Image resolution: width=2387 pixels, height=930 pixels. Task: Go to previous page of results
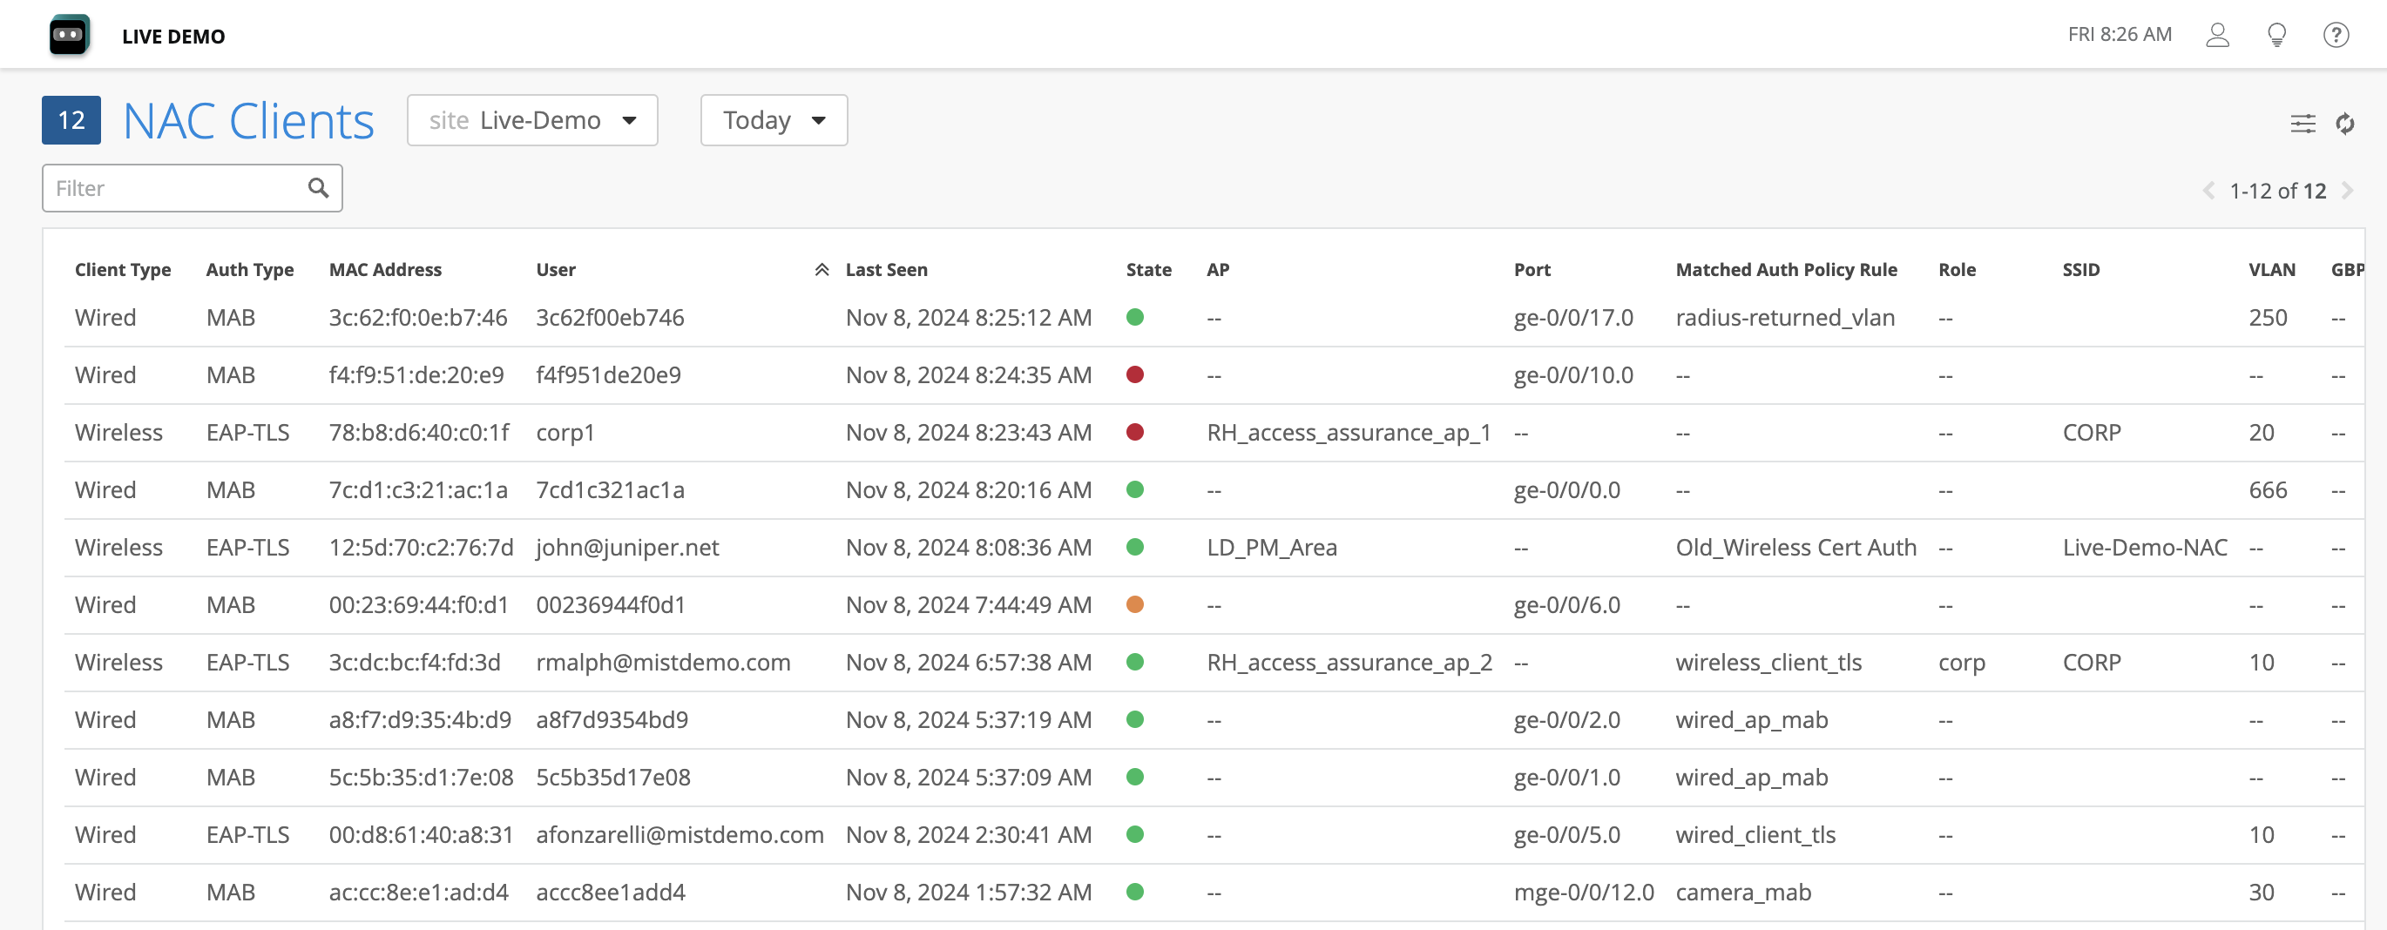[2208, 191]
